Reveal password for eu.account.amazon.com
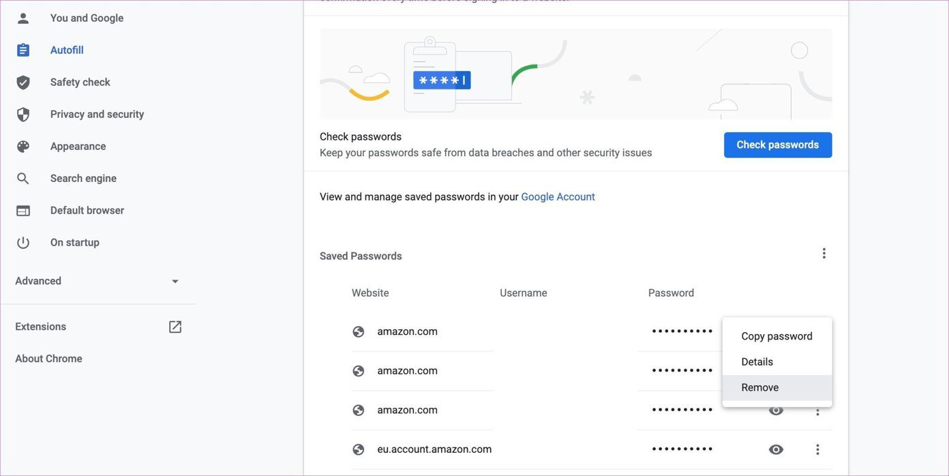Image resolution: width=949 pixels, height=476 pixels. pyautogui.click(x=776, y=449)
